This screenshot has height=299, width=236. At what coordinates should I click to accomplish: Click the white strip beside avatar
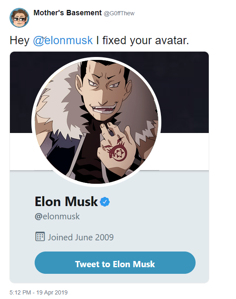[x=184, y=151]
